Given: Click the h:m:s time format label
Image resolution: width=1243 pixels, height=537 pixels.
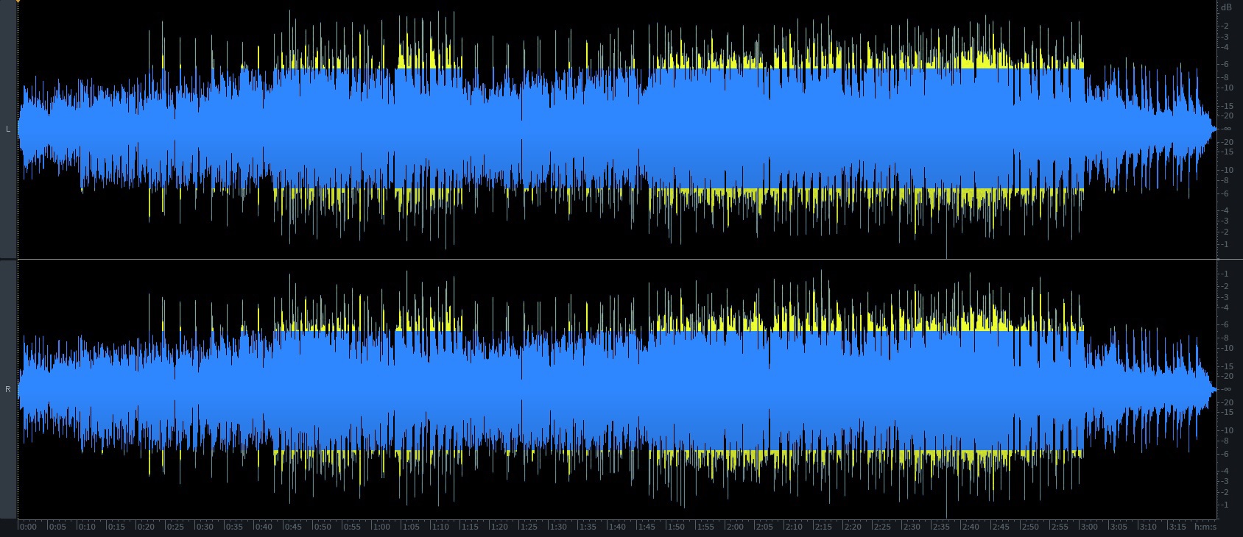Looking at the screenshot, I should point(1205,527).
